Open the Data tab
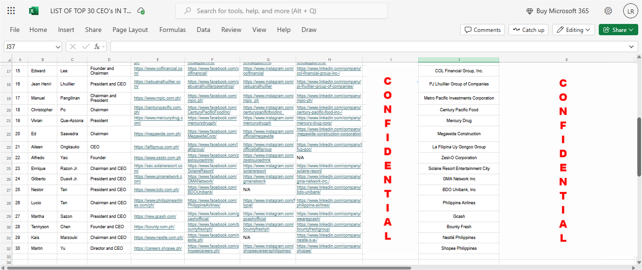 pos(204,30)
